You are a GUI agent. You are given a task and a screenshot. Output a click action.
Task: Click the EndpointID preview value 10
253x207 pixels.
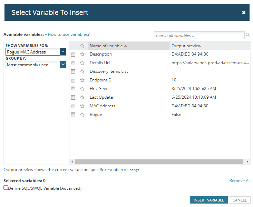coord(174,80)
